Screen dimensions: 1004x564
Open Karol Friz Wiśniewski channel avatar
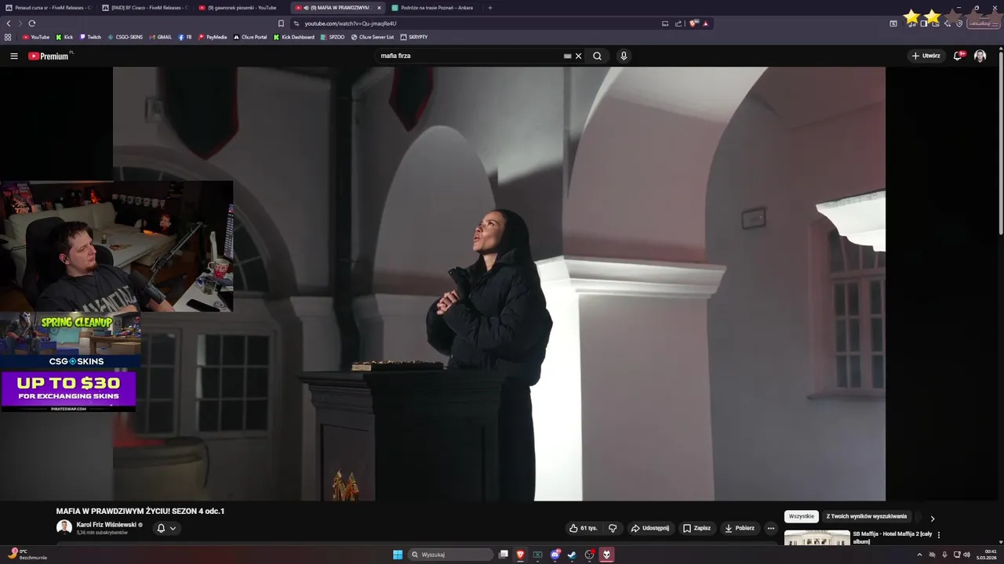pyautogui.click(x=64, y=527)
